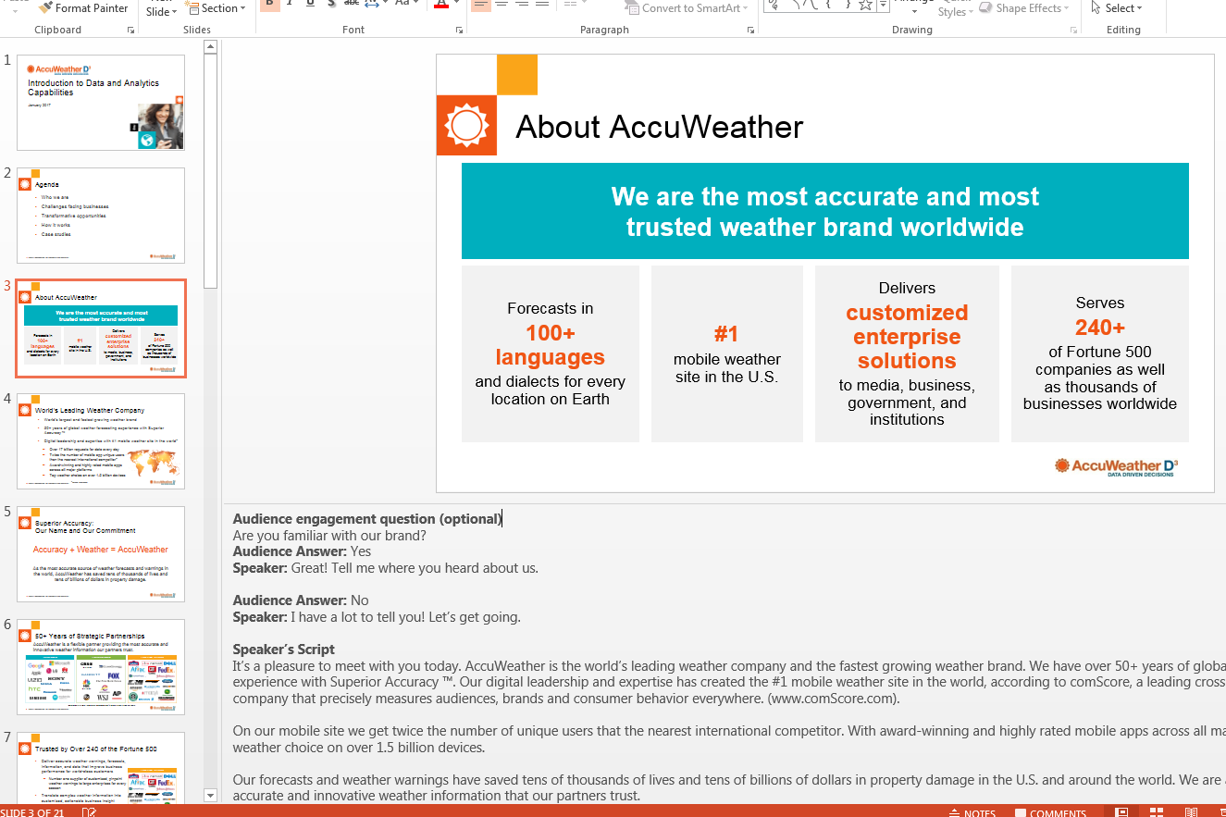Select Align Left paragraph alignment
The width and height of the screenshot is (1226, 817).
click(x=480, y=5)
